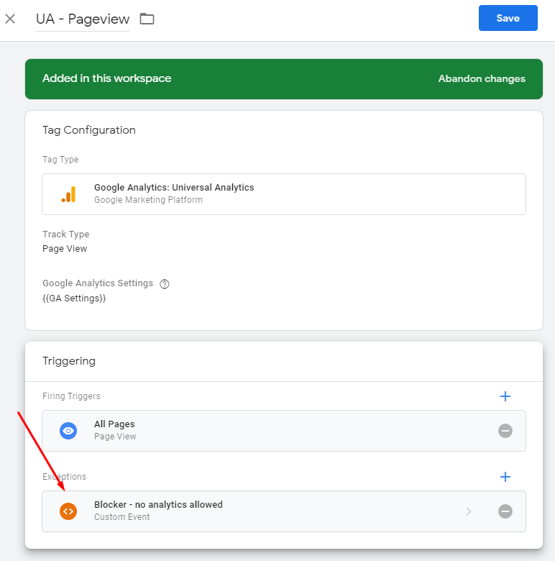Save the tag
This screenshot has width=555, height=561.
[x=508, y=18]
